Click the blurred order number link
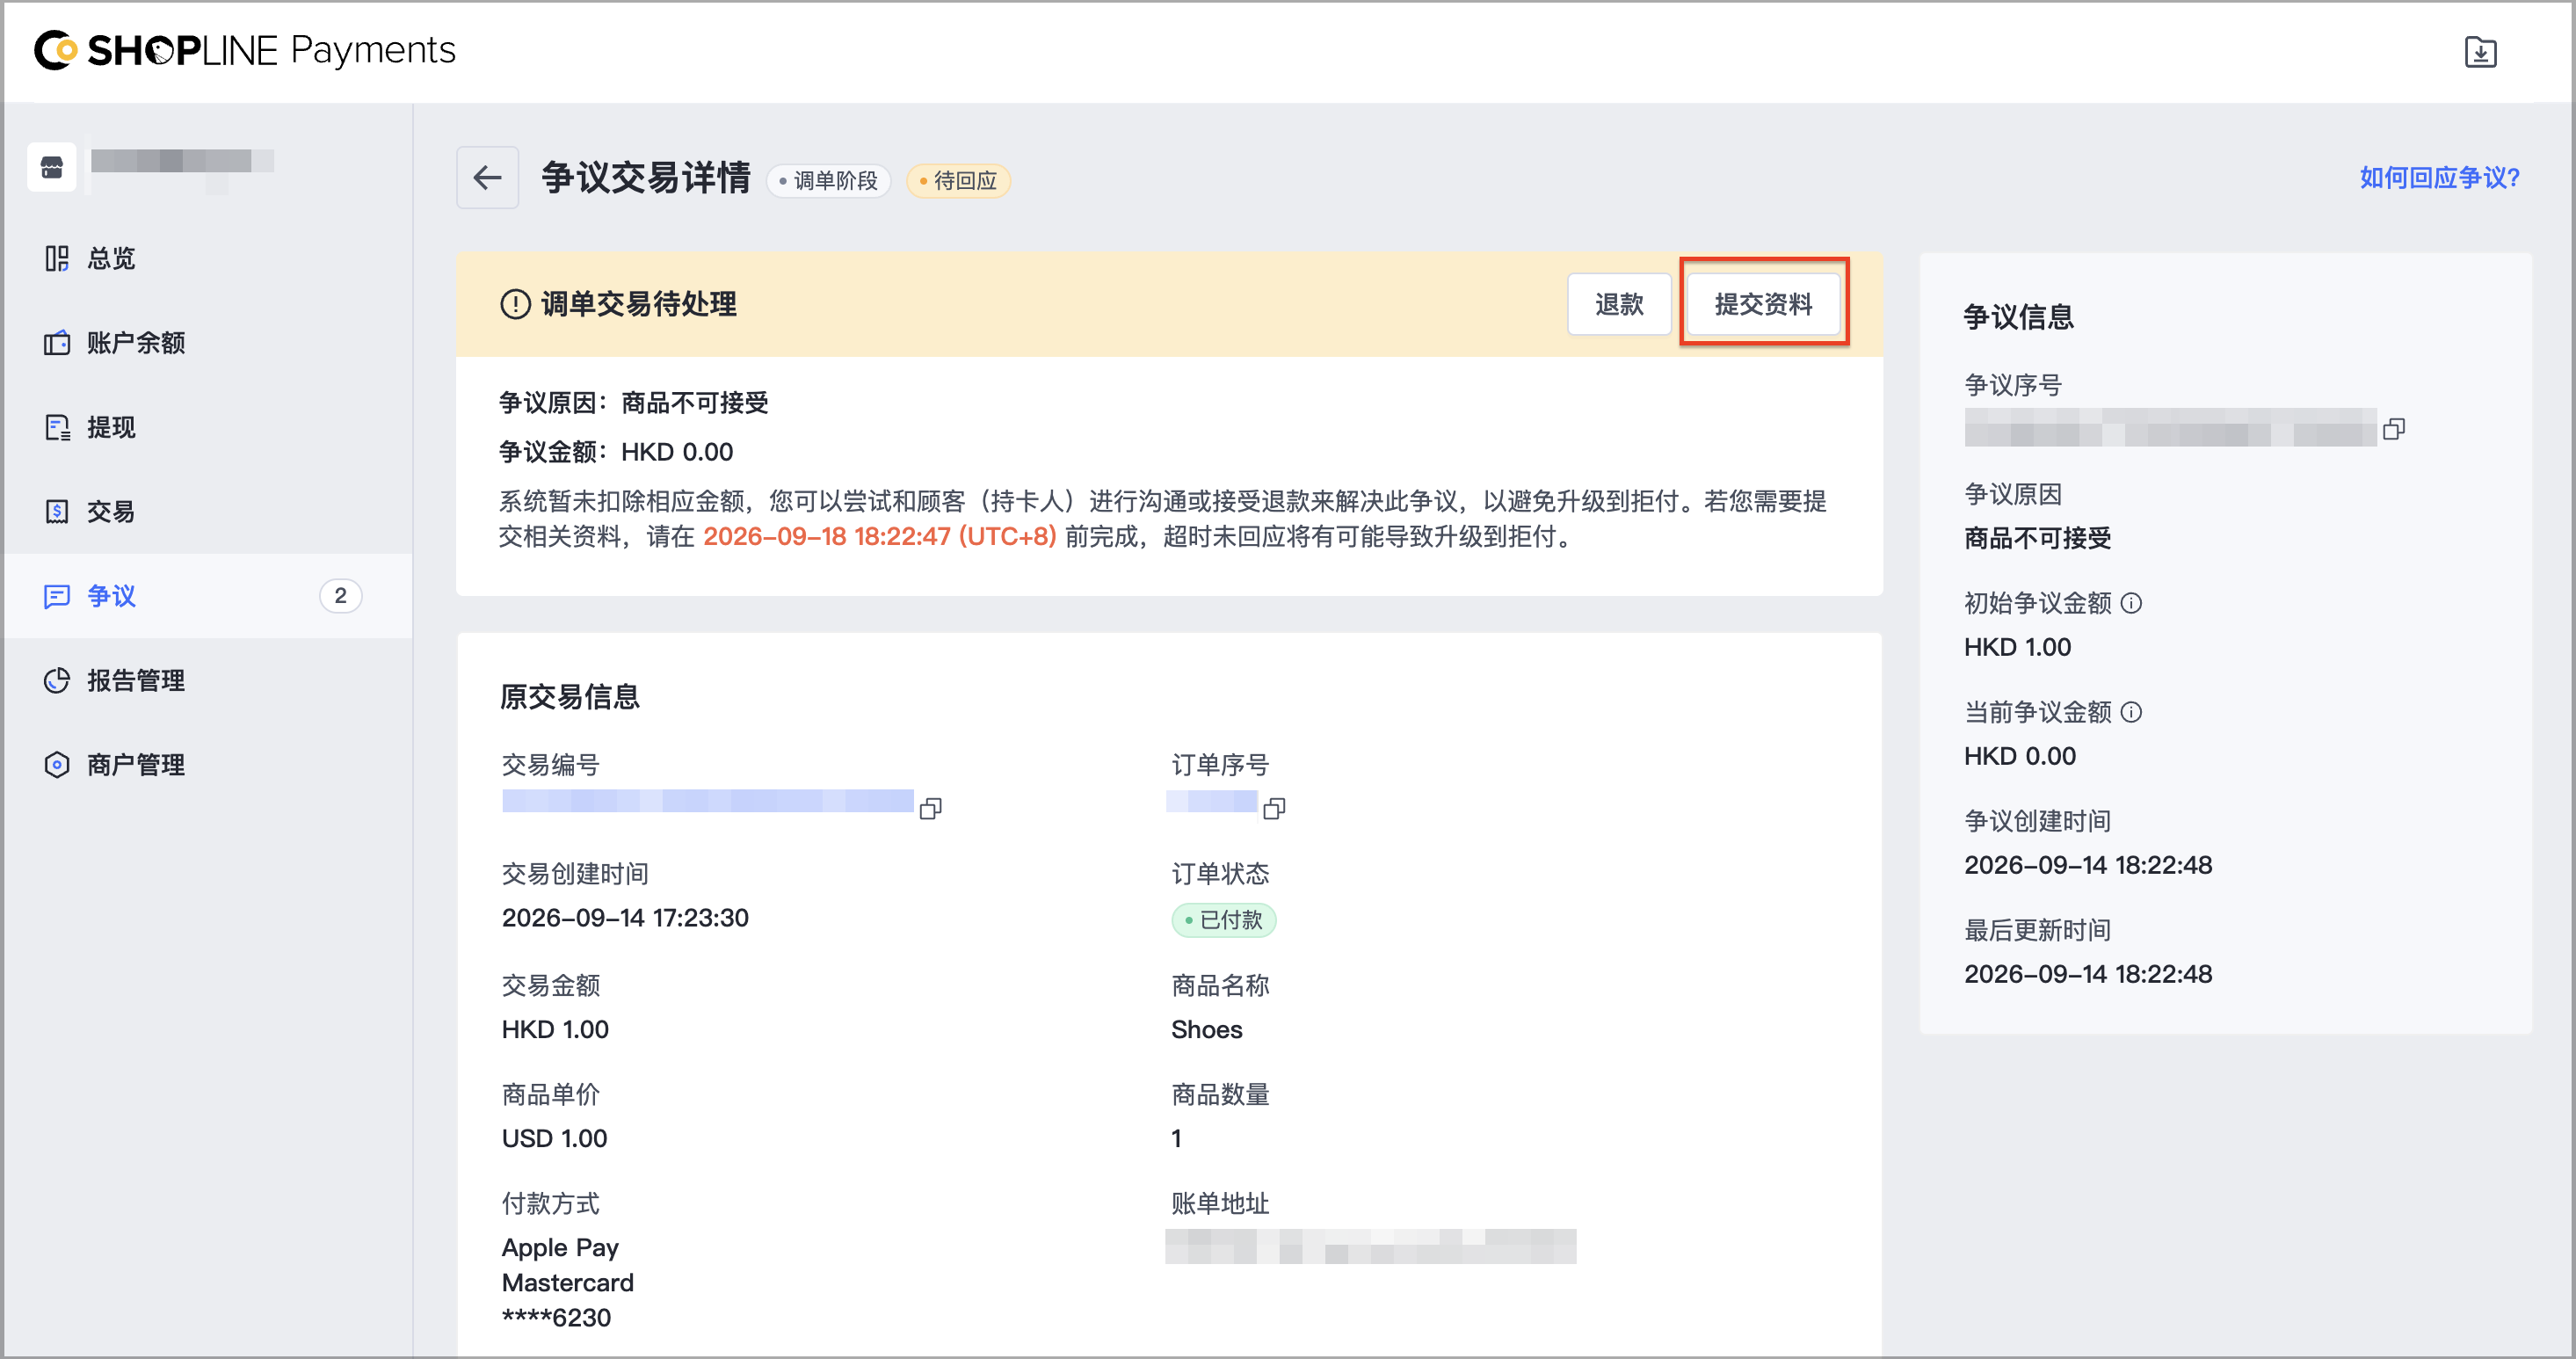Screen dimensions: 2576x1359 1211,801
